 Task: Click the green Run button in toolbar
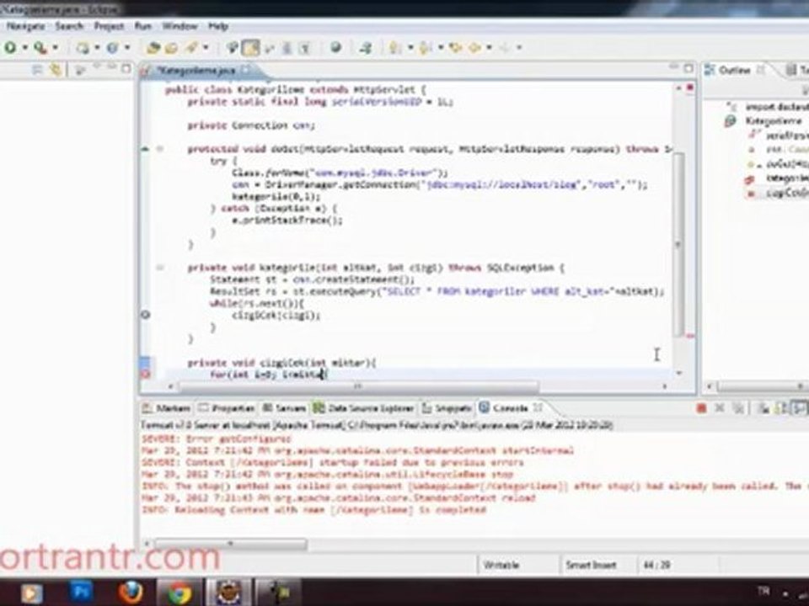pos(10,48)
